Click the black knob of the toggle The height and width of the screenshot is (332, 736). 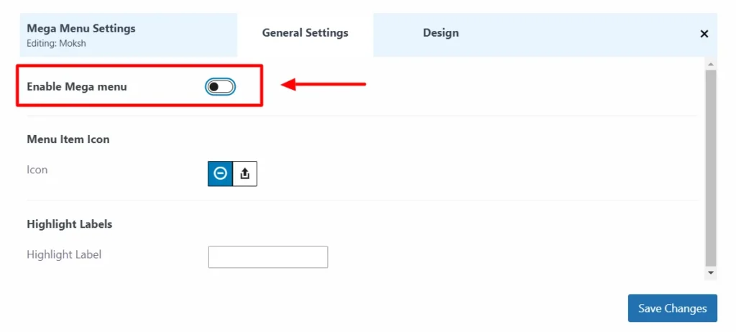[213, 87]
